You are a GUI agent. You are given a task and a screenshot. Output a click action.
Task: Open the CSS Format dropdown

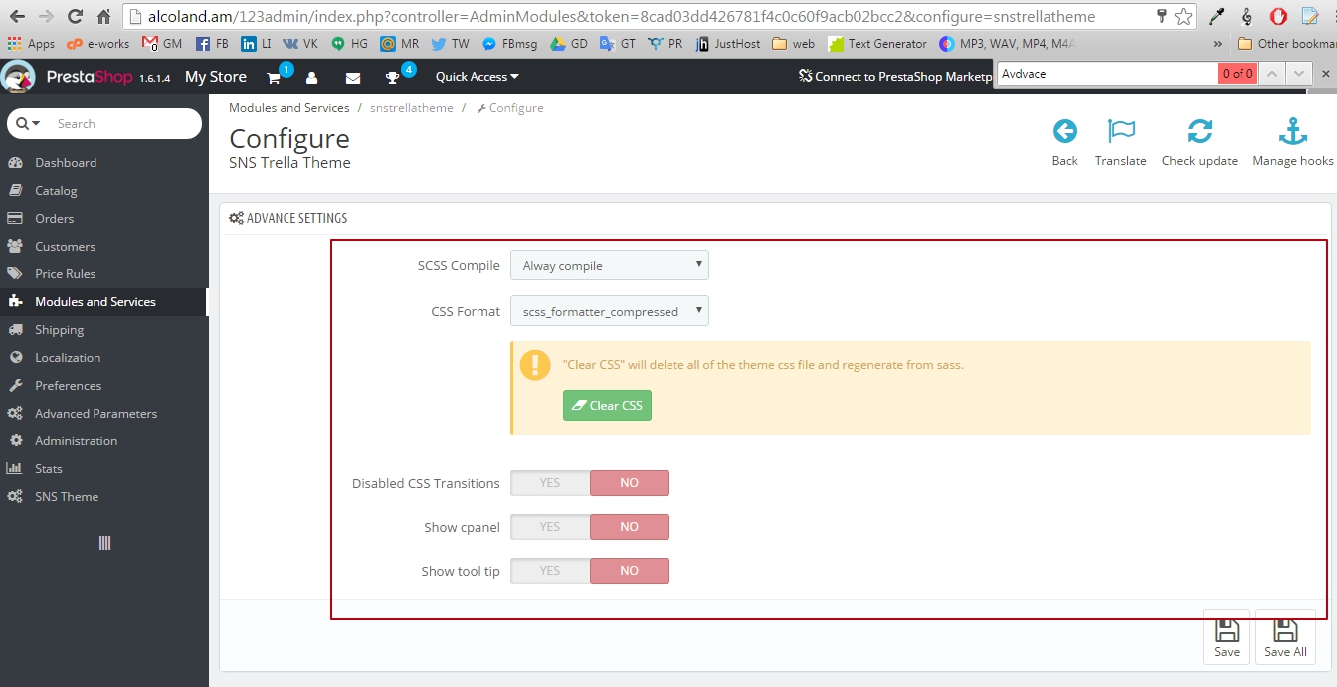point(609,311)
